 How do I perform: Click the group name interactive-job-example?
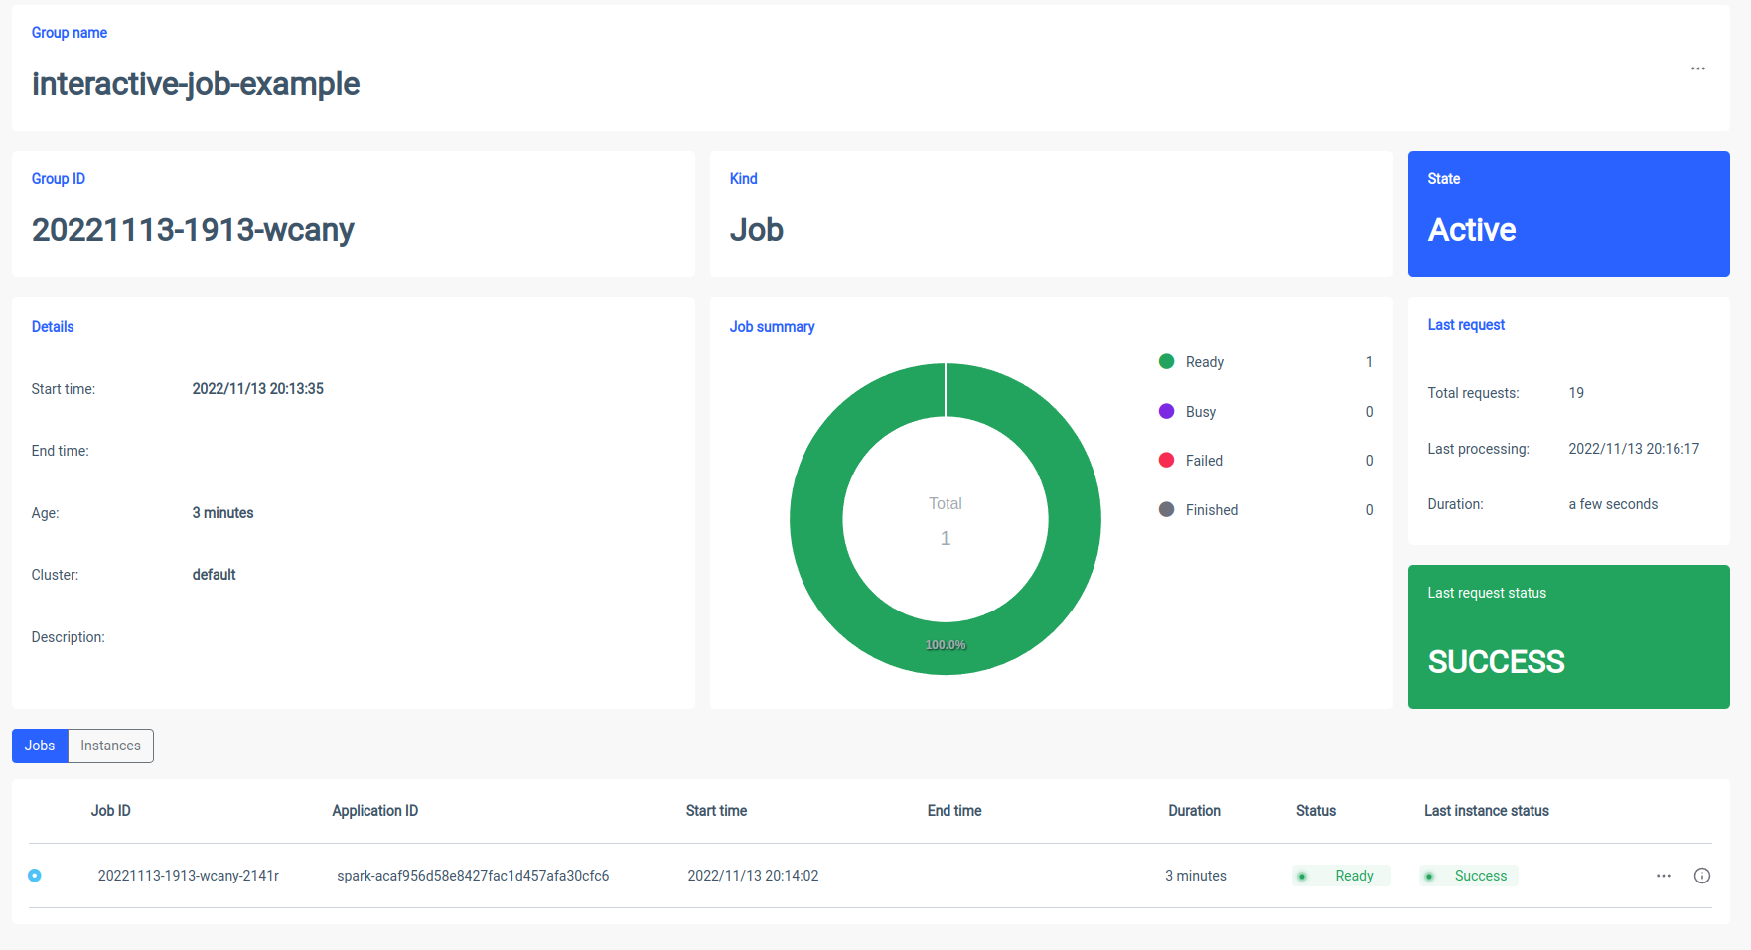[196, 84]
